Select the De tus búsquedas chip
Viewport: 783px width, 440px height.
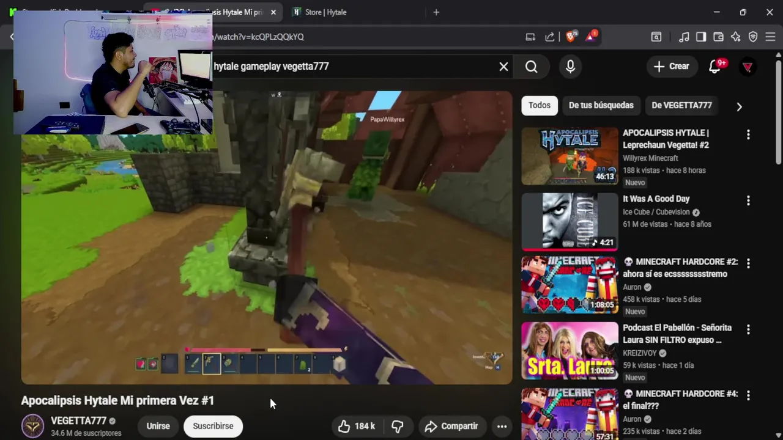click(x=601, y=105)
